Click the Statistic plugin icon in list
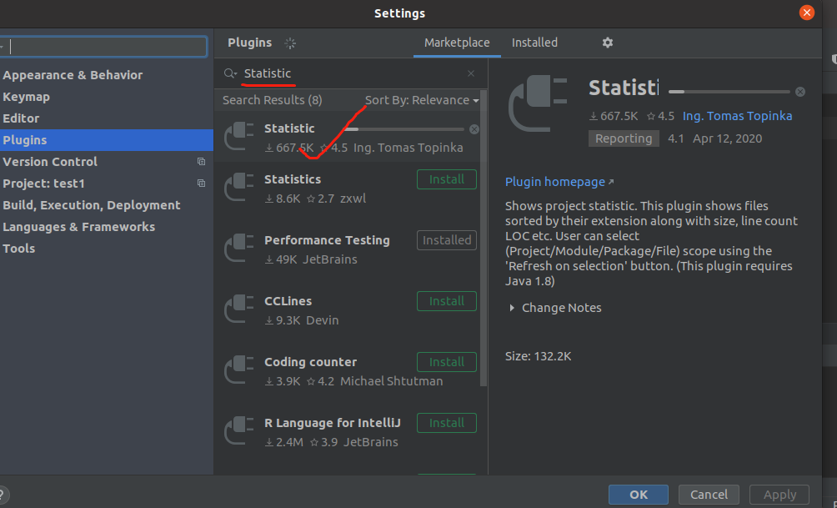 point(239,137)
